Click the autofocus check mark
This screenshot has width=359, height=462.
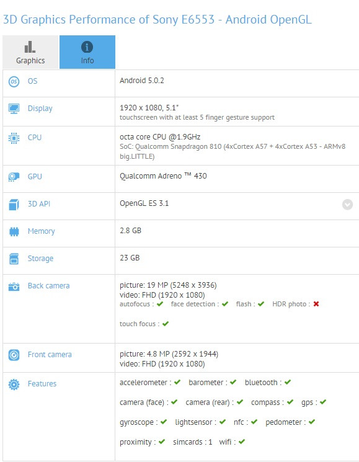coord(160,304)
